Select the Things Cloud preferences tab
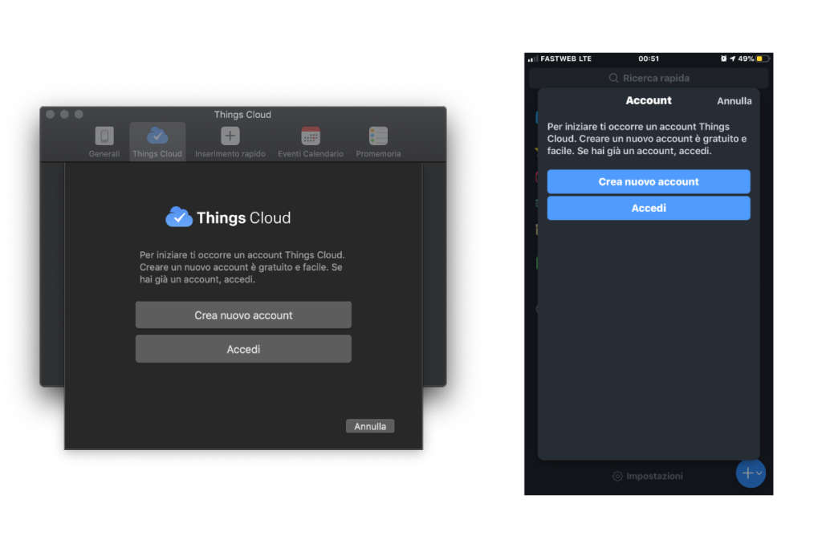The height and width of the screenshot is (548, 822). tap(157, 142)
